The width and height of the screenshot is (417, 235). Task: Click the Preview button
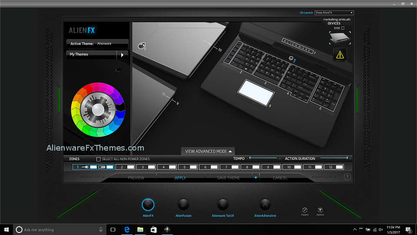[x=136, y=178]
